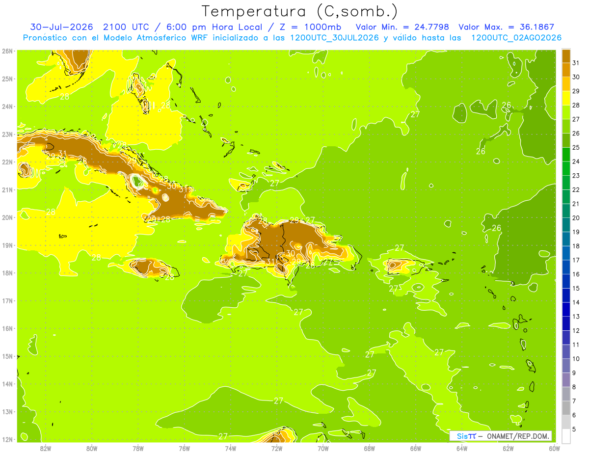The height and width of the screenshot is (455, 589).
Task: Click the '14N' latitude axis label
Action: point(7,384)
